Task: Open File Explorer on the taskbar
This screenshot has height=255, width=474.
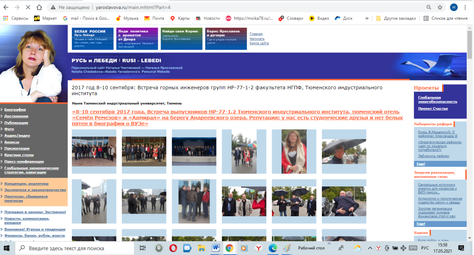Action: click(x=201, y=248)
